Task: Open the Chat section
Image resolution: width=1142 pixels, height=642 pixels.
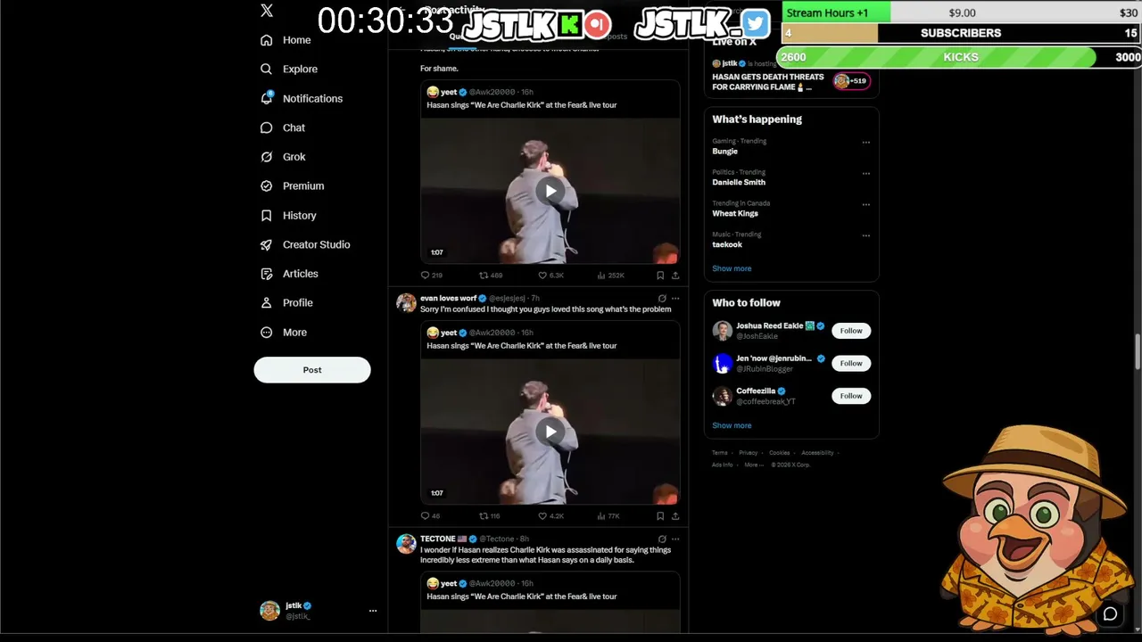Action: coord(282,128)
